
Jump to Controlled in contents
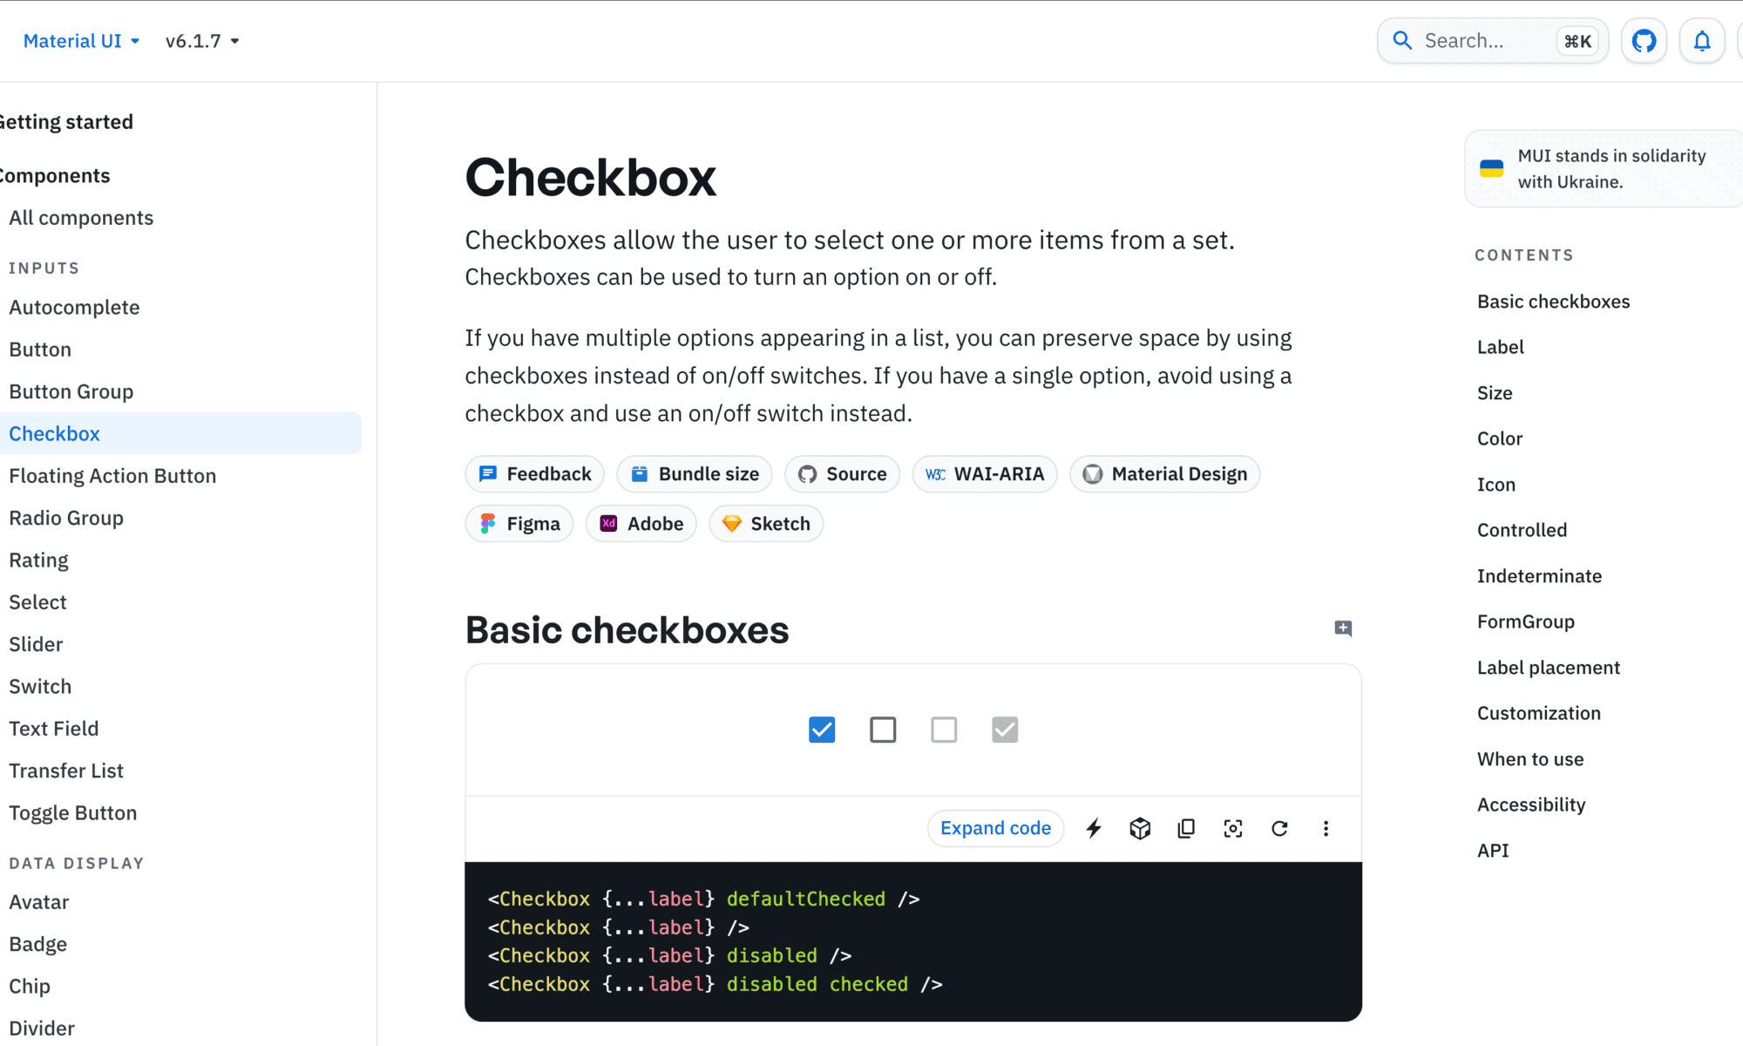[x=1522, y=530]
